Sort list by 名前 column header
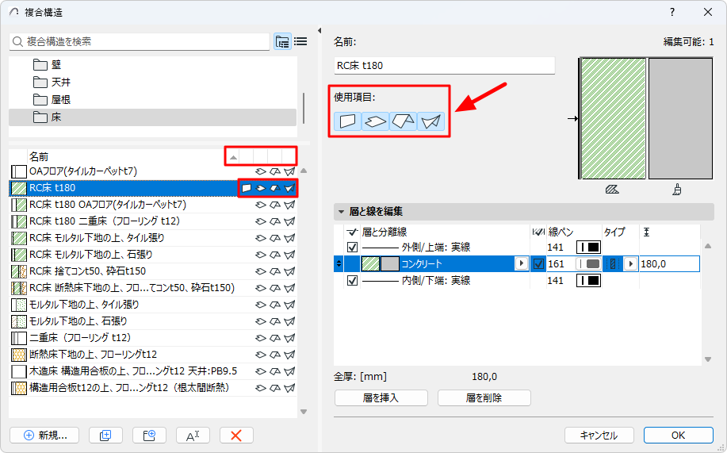The image size is (727, 453). pos(39,157)
